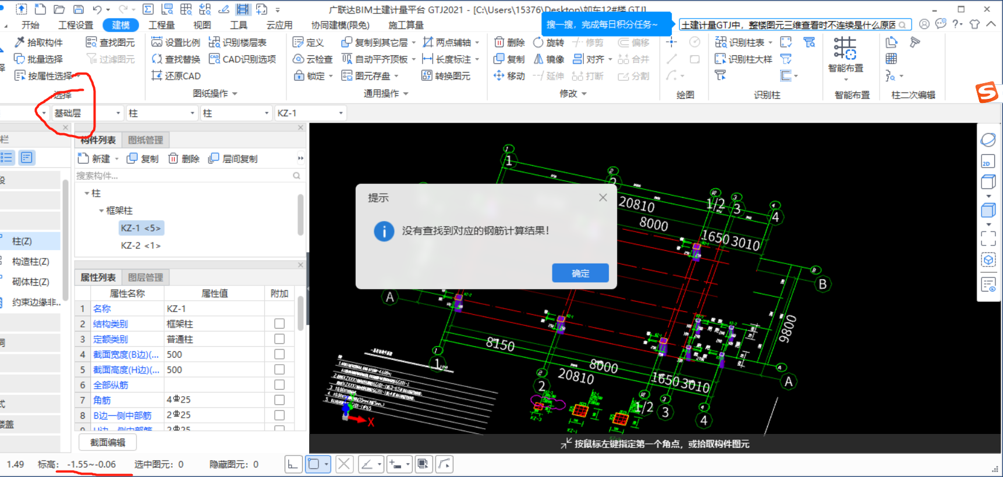Open the save file icon in quick access bar
The height and width of the screenshot is (477, 1003).
tap(78, 9)
